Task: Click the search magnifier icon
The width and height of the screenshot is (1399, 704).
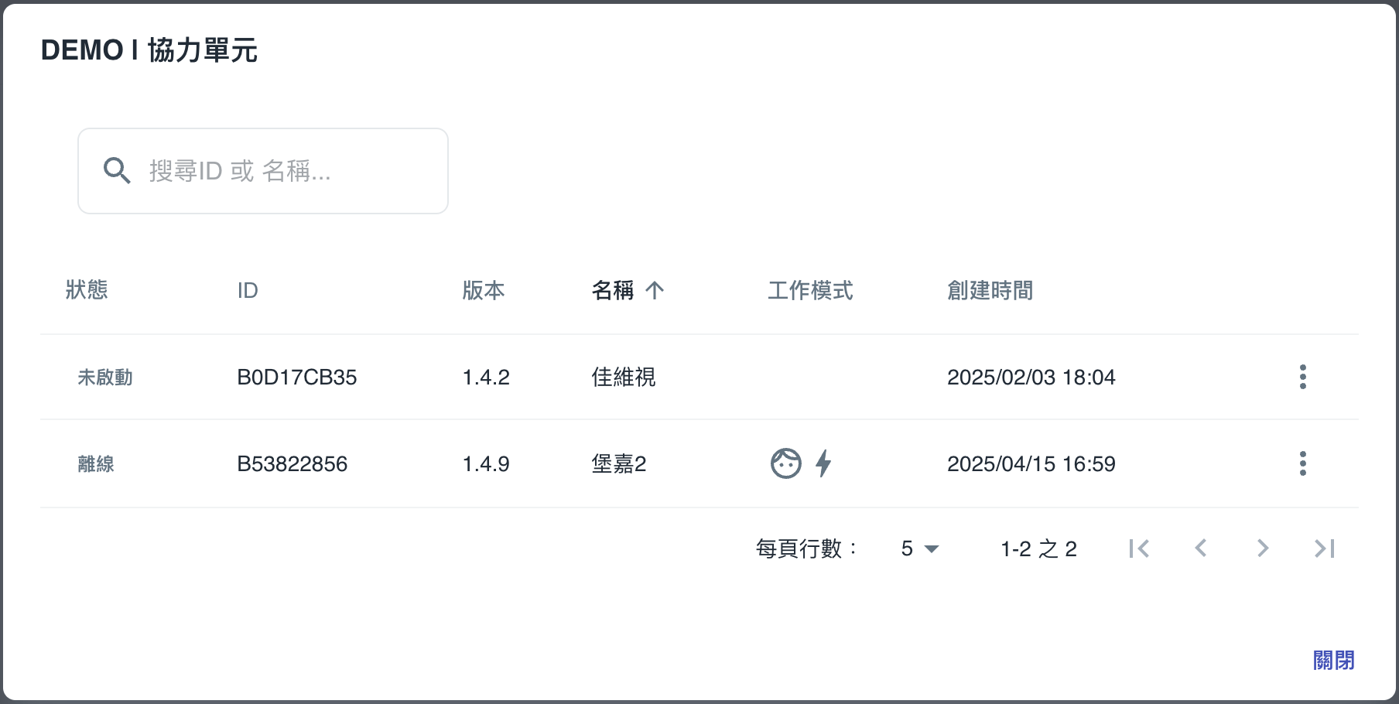Action: pyautogui.click(x=117, y=170)
